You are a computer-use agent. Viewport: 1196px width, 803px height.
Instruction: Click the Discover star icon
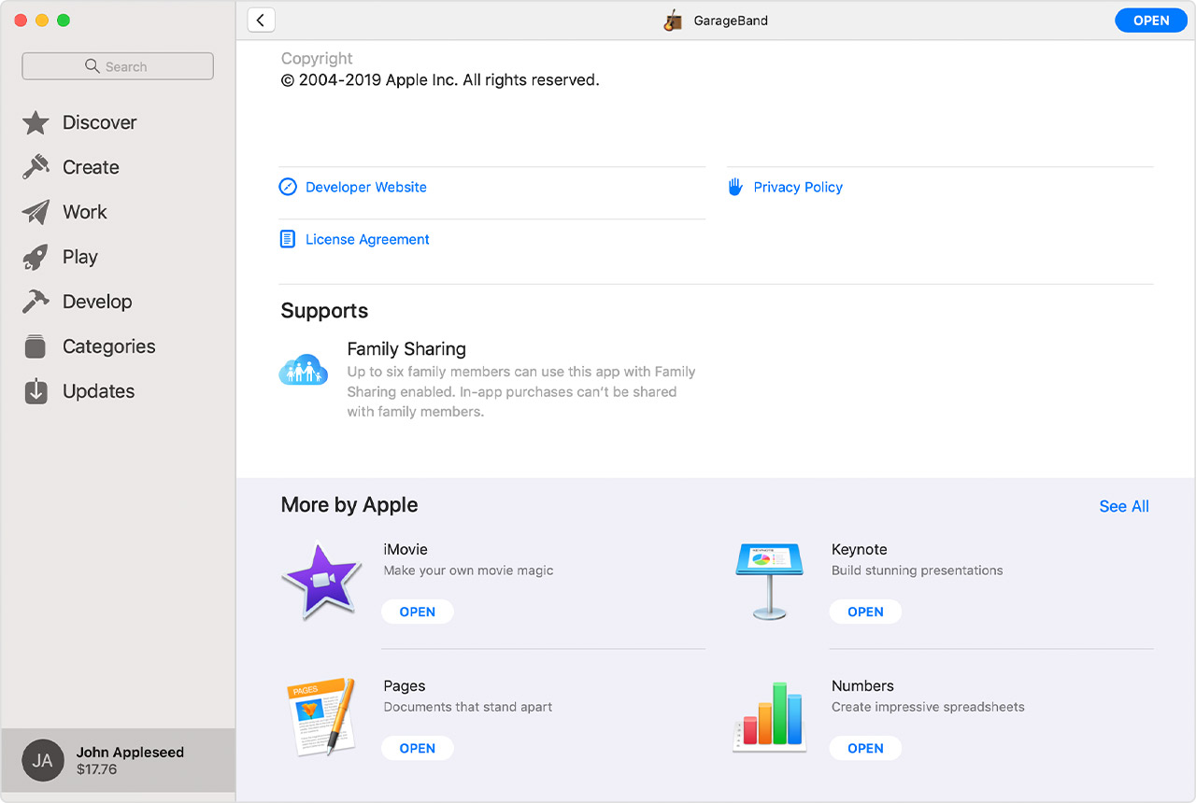[36, 122]
